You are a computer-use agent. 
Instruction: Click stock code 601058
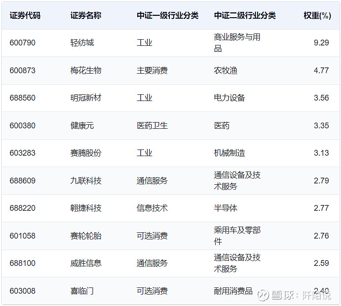pyautogui.click(x=22, y=236)
